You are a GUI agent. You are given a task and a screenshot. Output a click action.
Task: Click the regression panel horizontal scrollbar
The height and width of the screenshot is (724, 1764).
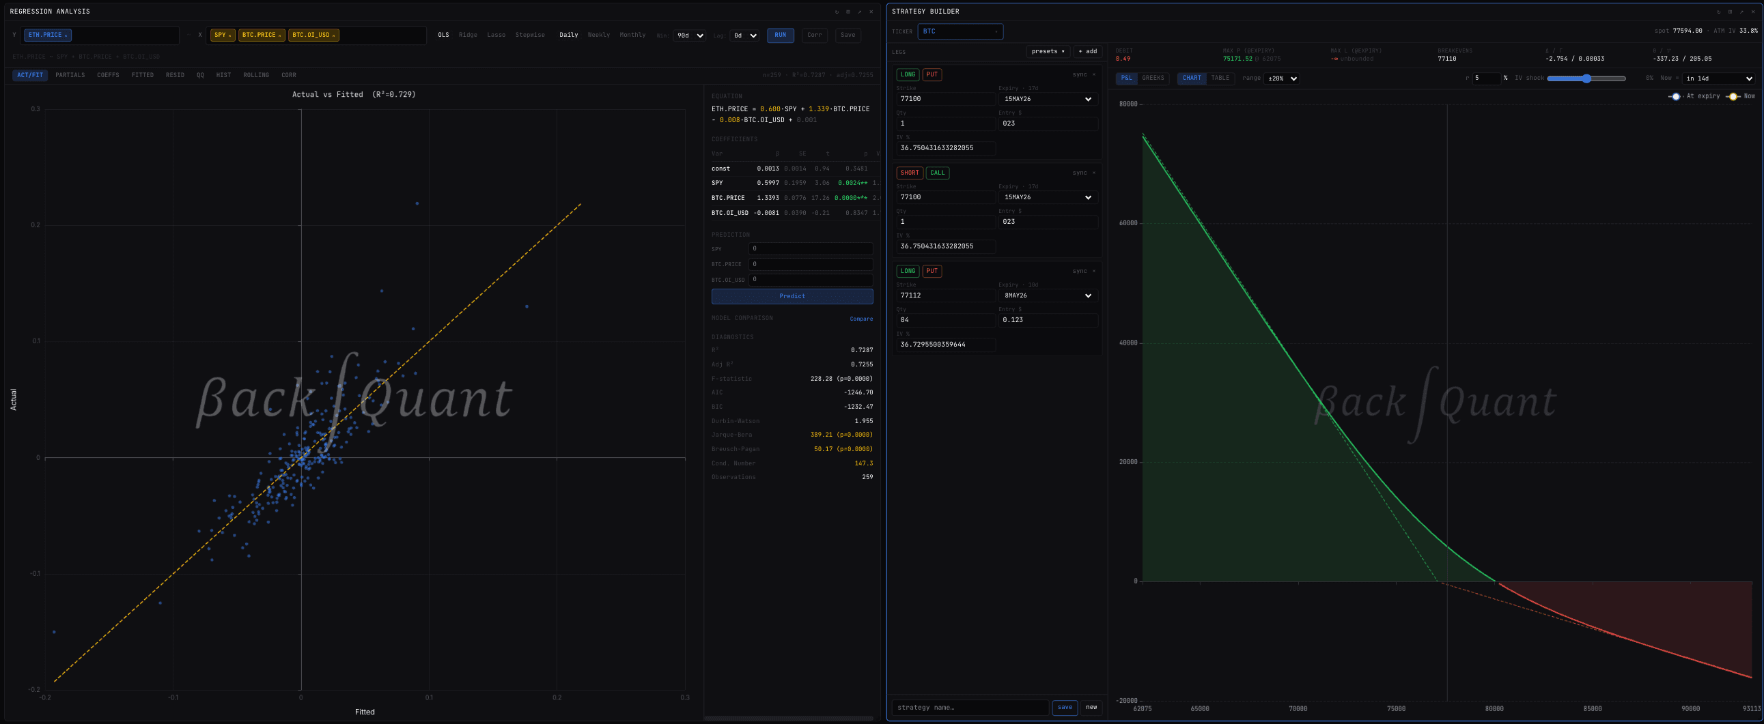point(788,718)
